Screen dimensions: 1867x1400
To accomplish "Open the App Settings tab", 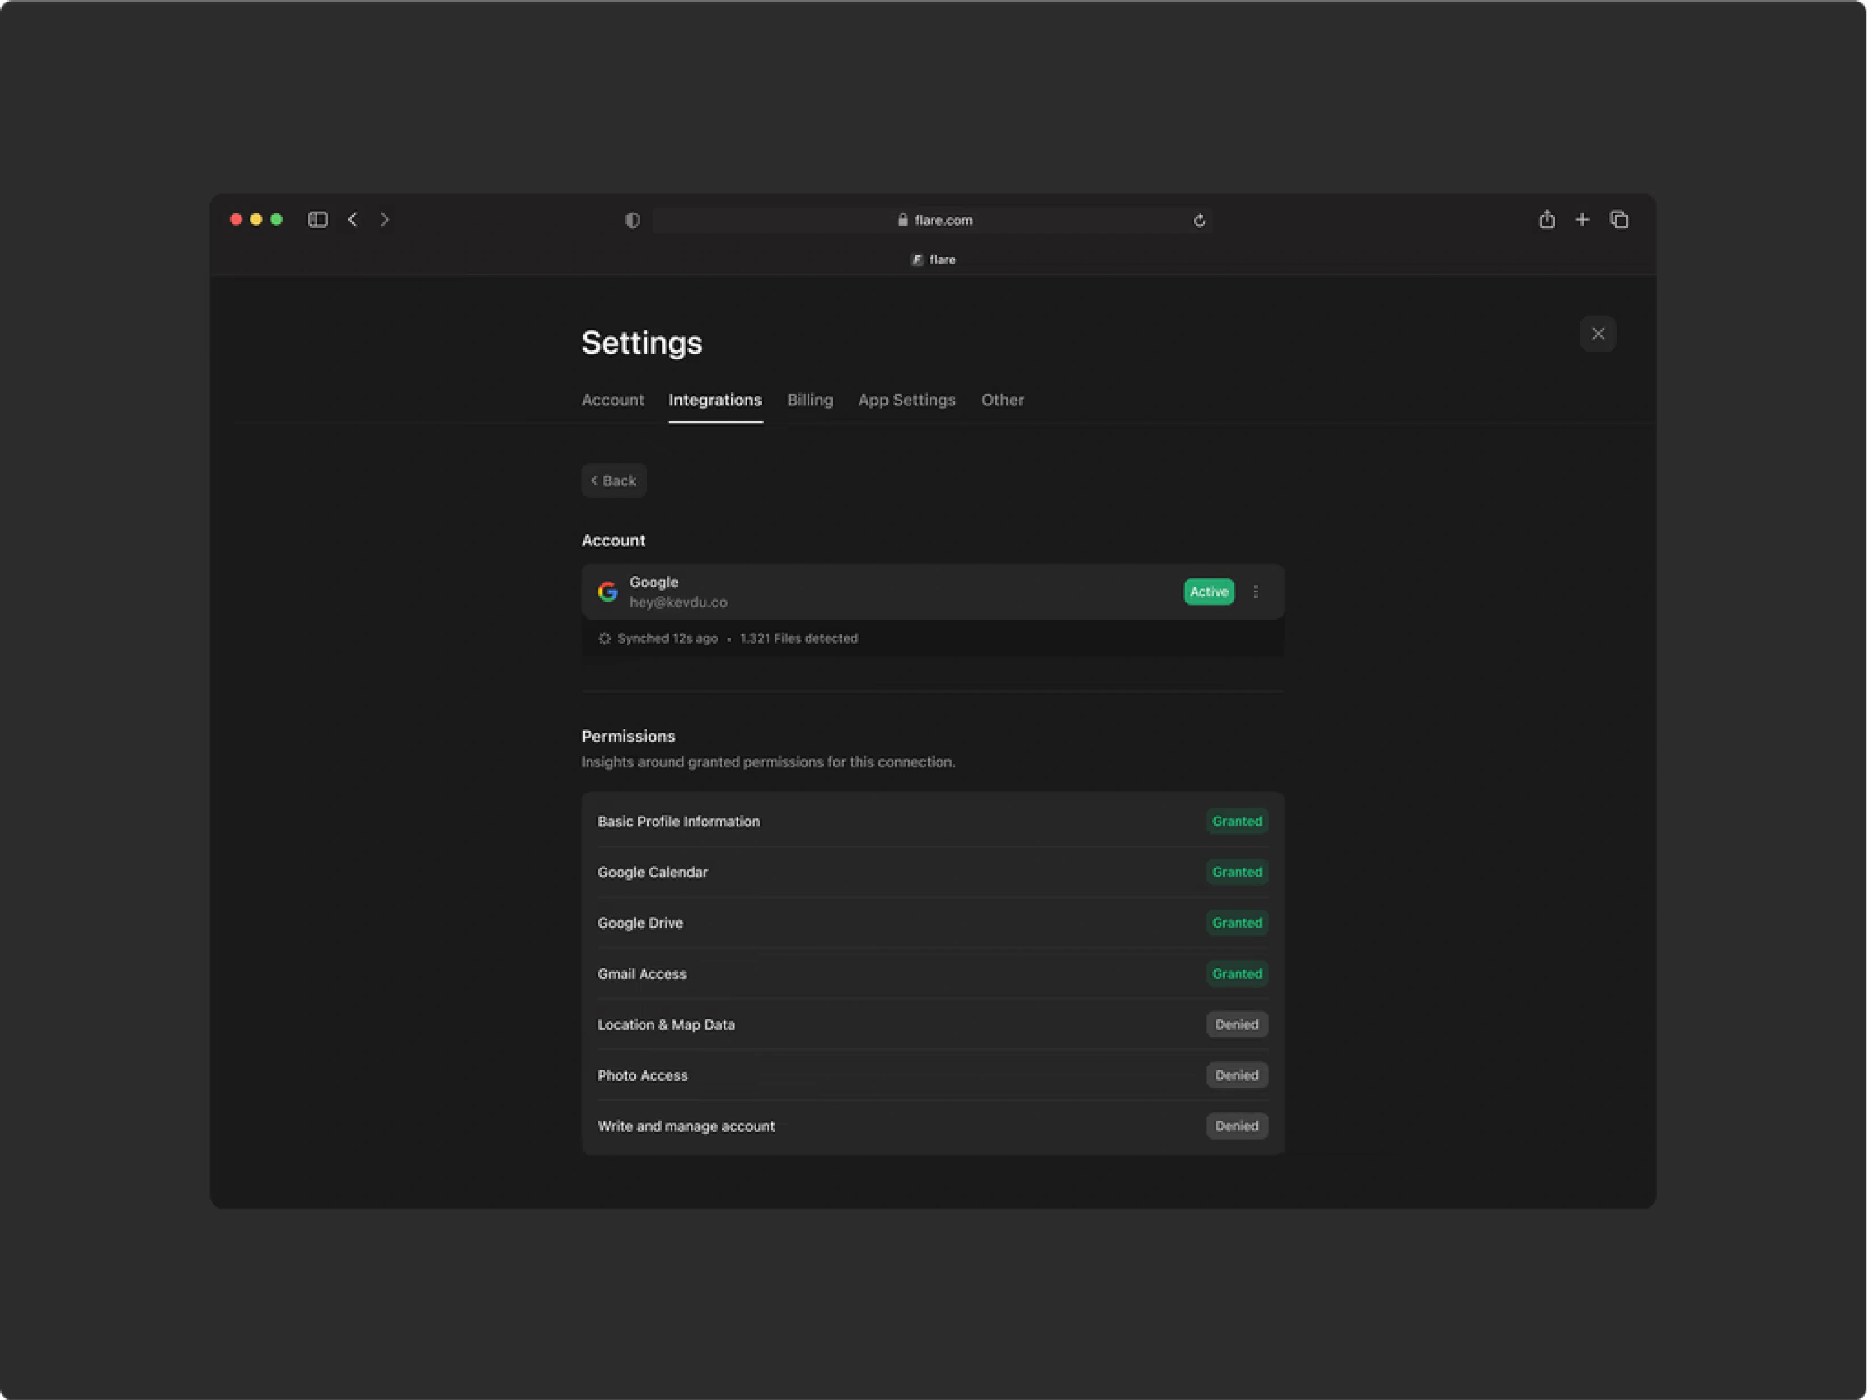I will tap(906, 400).
